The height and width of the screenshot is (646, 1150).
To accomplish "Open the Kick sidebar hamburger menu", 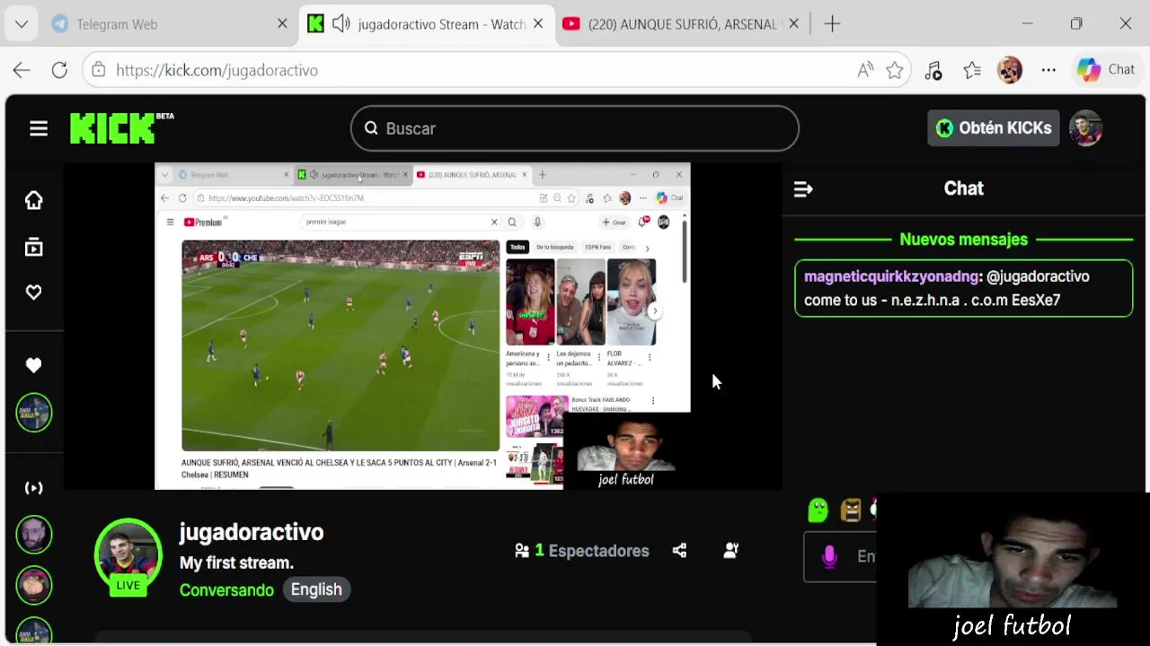I will coord(38,129).
